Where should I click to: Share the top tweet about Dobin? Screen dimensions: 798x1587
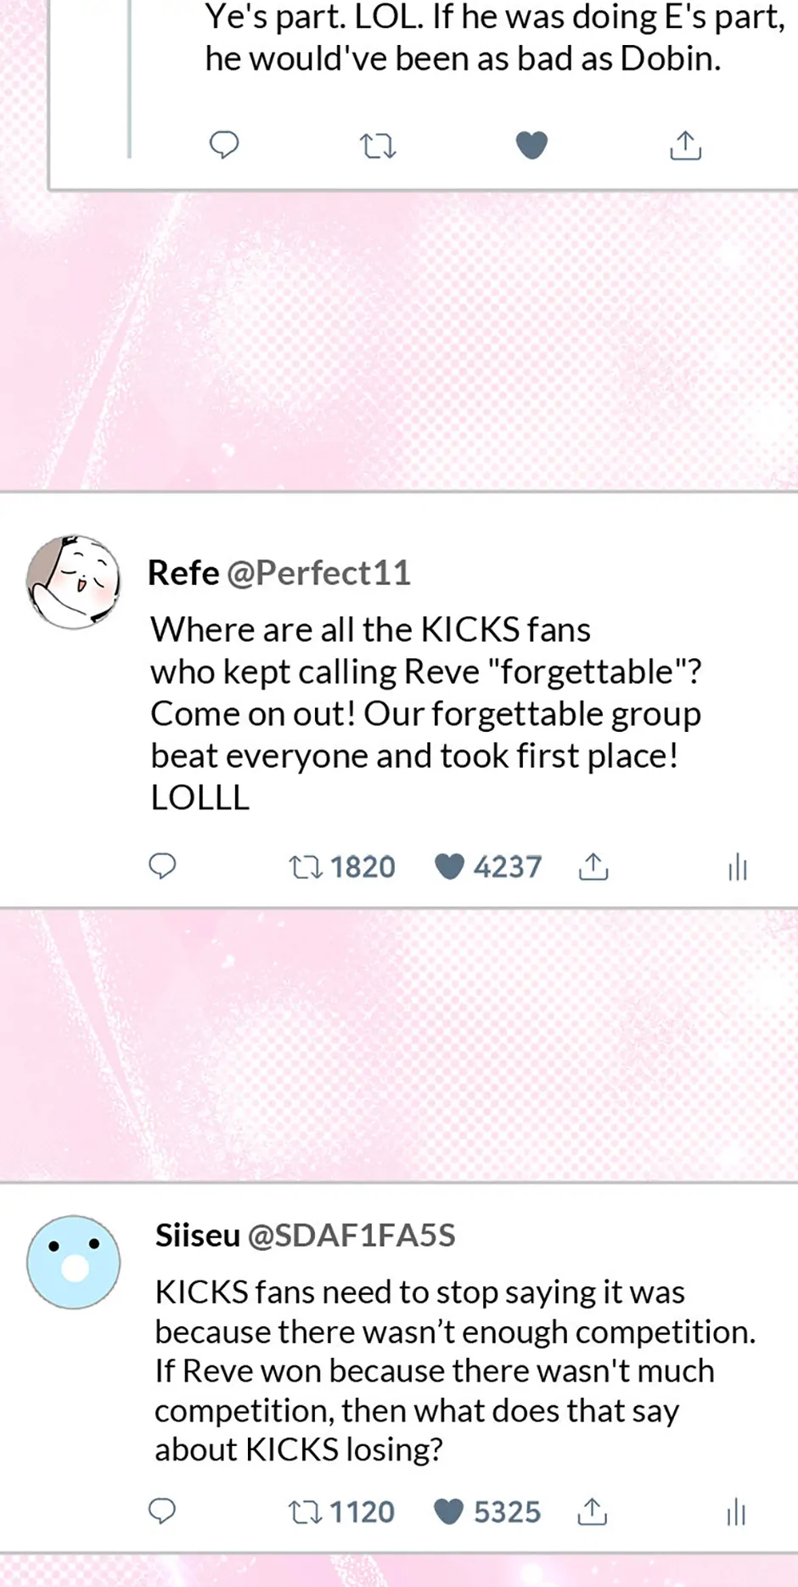pyautogui.click(x=685, y=146)
